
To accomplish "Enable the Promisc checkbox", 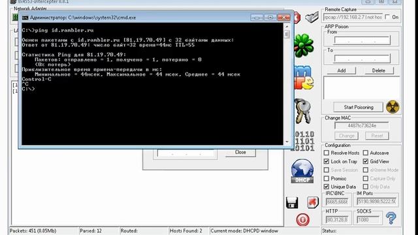I will pos(327,178).
